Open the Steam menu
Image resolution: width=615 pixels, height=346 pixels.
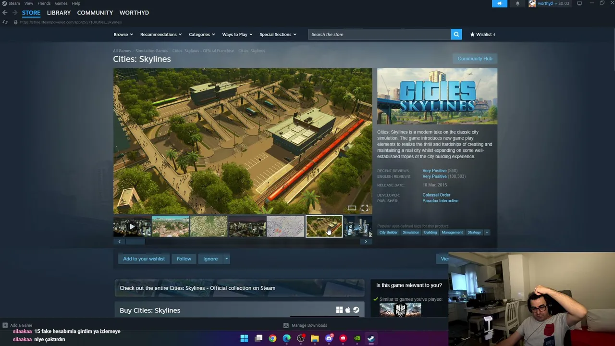pos(14,3)
